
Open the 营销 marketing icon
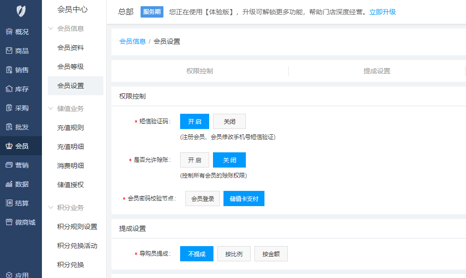click(9, 165)
